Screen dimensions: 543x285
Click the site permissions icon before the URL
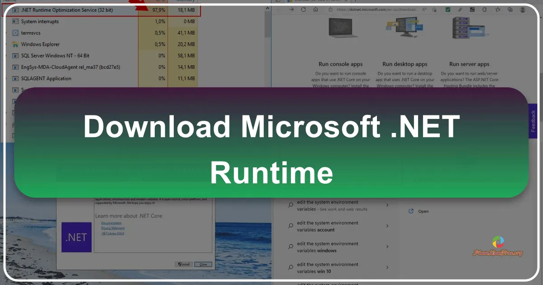(329, 9)
